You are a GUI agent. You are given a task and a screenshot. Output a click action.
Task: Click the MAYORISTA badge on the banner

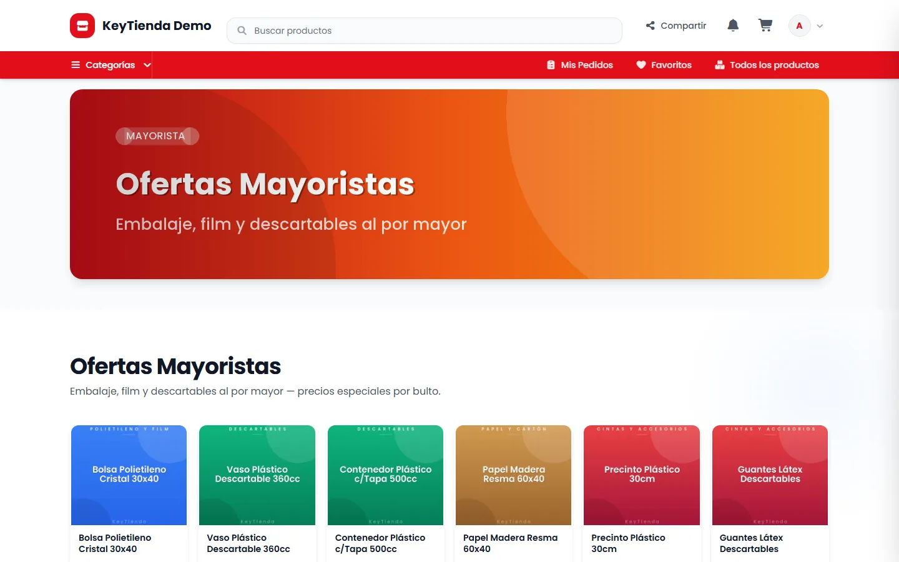point(157,136)
